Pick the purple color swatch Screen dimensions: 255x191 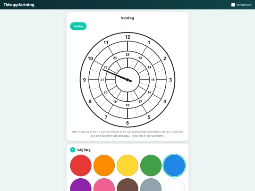coord(81,185)
